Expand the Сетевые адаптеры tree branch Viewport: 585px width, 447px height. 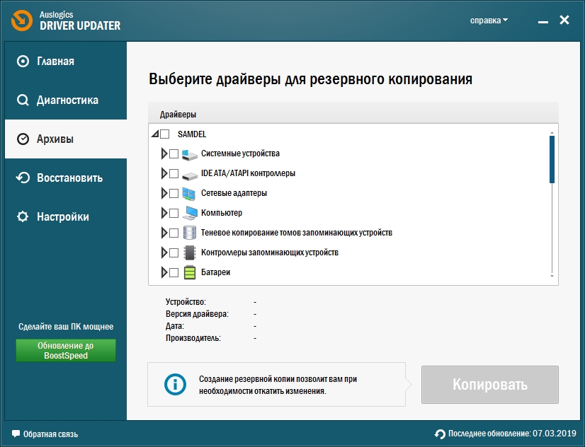pyautogui.click(x=164, y=193)
